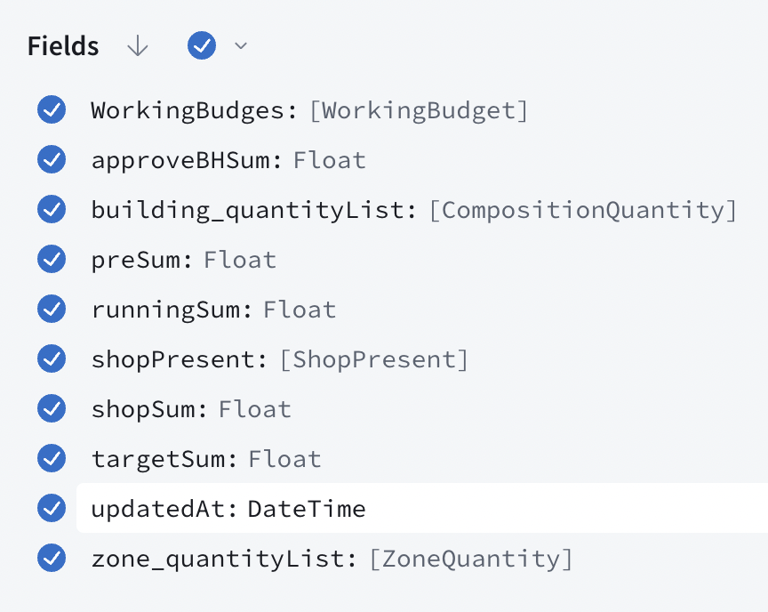This screenshot has height=612, width=768.
Task: Click the checkmark icon beside shopSum
Action: pyautogui.click(x=52, y=409)
